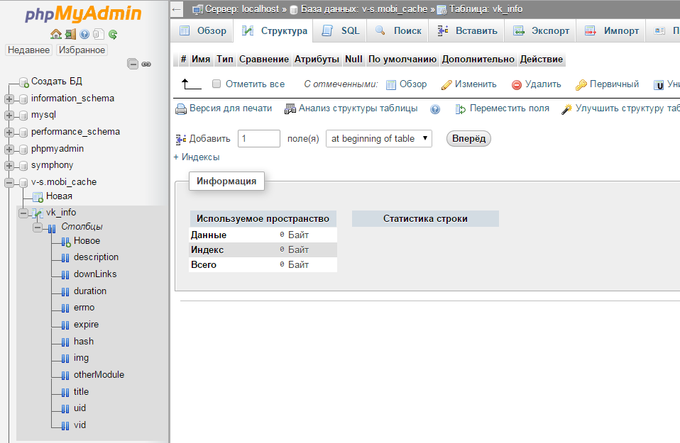
Task: Expand the information_schema database node
Action: pos(9,99)
